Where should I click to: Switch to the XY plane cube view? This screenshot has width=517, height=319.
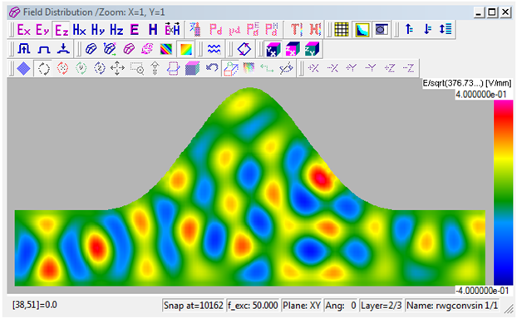point(273,50)
